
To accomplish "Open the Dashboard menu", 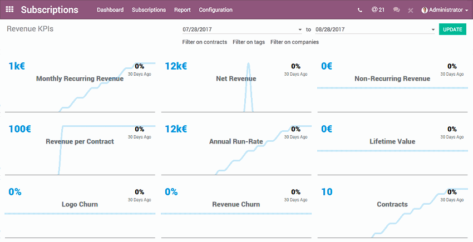I will (110, 10).
